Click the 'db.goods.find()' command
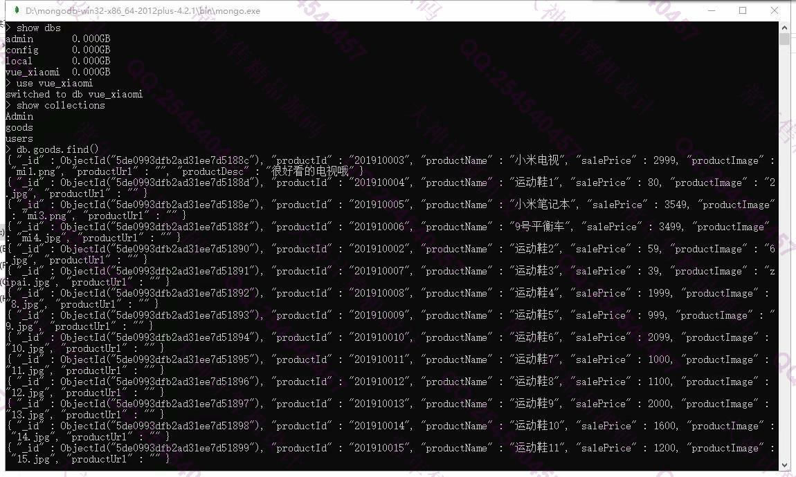The height and width of the screenshot is (477, 796). click(x=57, y=149)
